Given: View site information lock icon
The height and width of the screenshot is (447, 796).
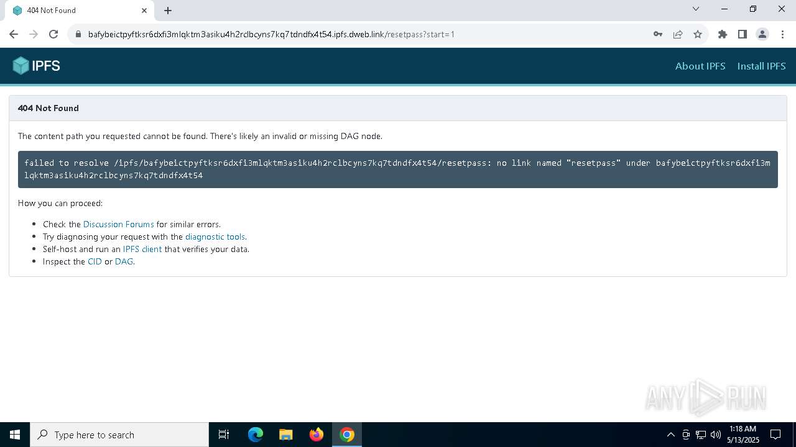Looking at the screenshot, I should click(x=78, y=34).
